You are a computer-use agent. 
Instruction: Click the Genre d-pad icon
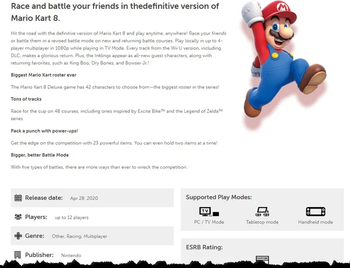[18, 236]
